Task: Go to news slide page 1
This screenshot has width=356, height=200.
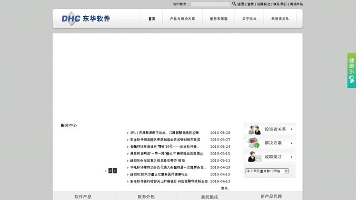Action: (x=106, y=171)
